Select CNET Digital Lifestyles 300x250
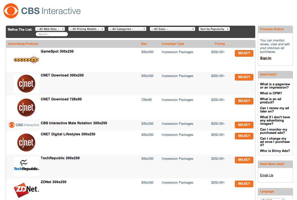This screenshot has height=200, width=297. [244, 136]
